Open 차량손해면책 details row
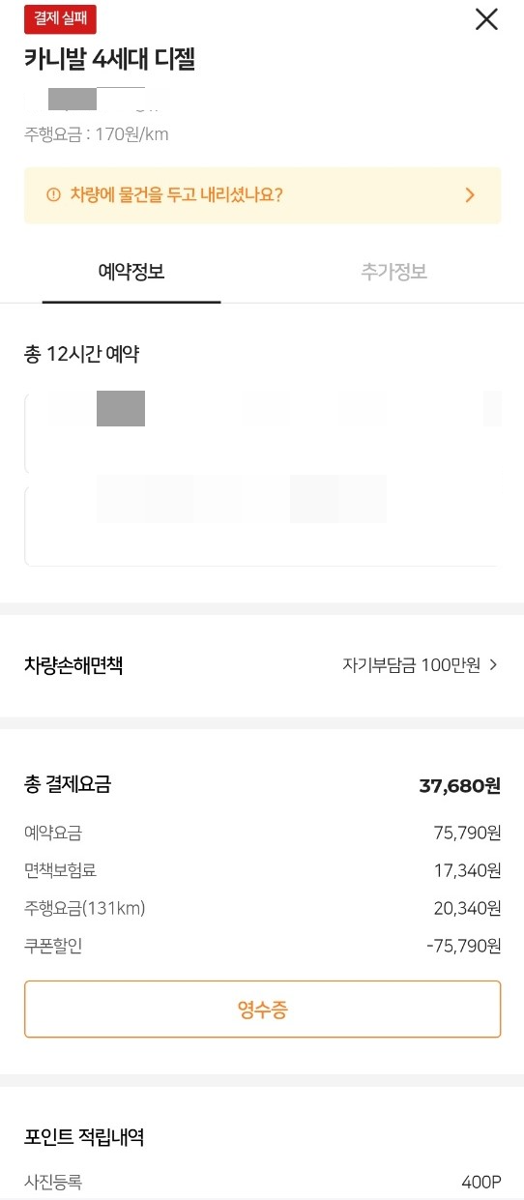 coord(262,665)
